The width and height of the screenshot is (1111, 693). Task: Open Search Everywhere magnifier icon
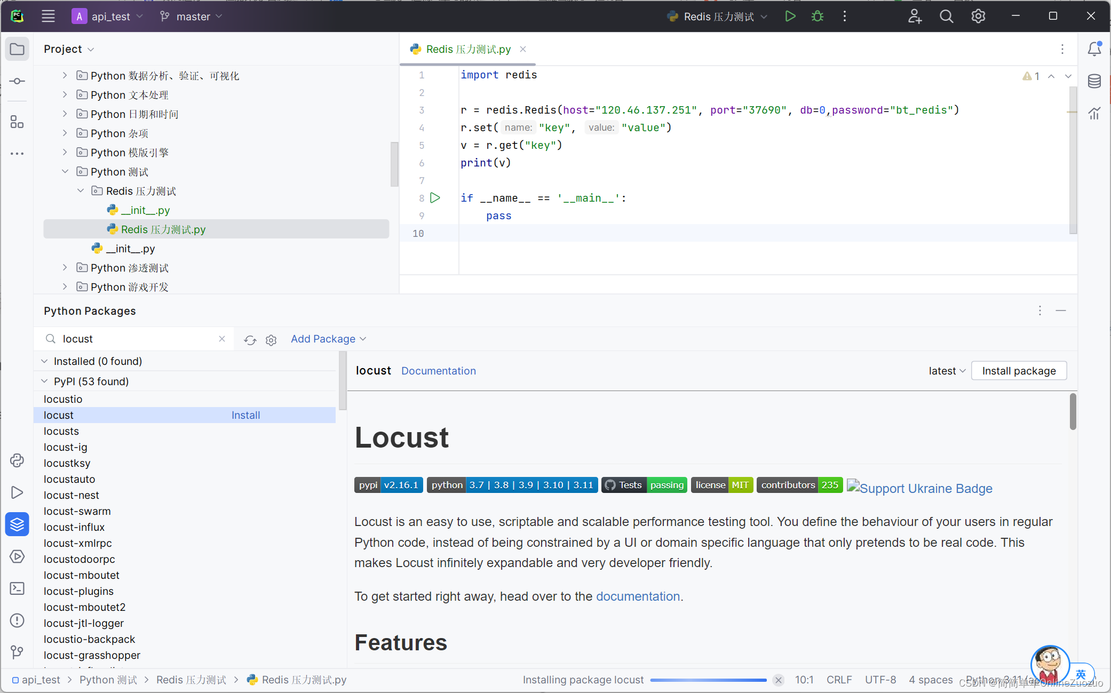946,17
